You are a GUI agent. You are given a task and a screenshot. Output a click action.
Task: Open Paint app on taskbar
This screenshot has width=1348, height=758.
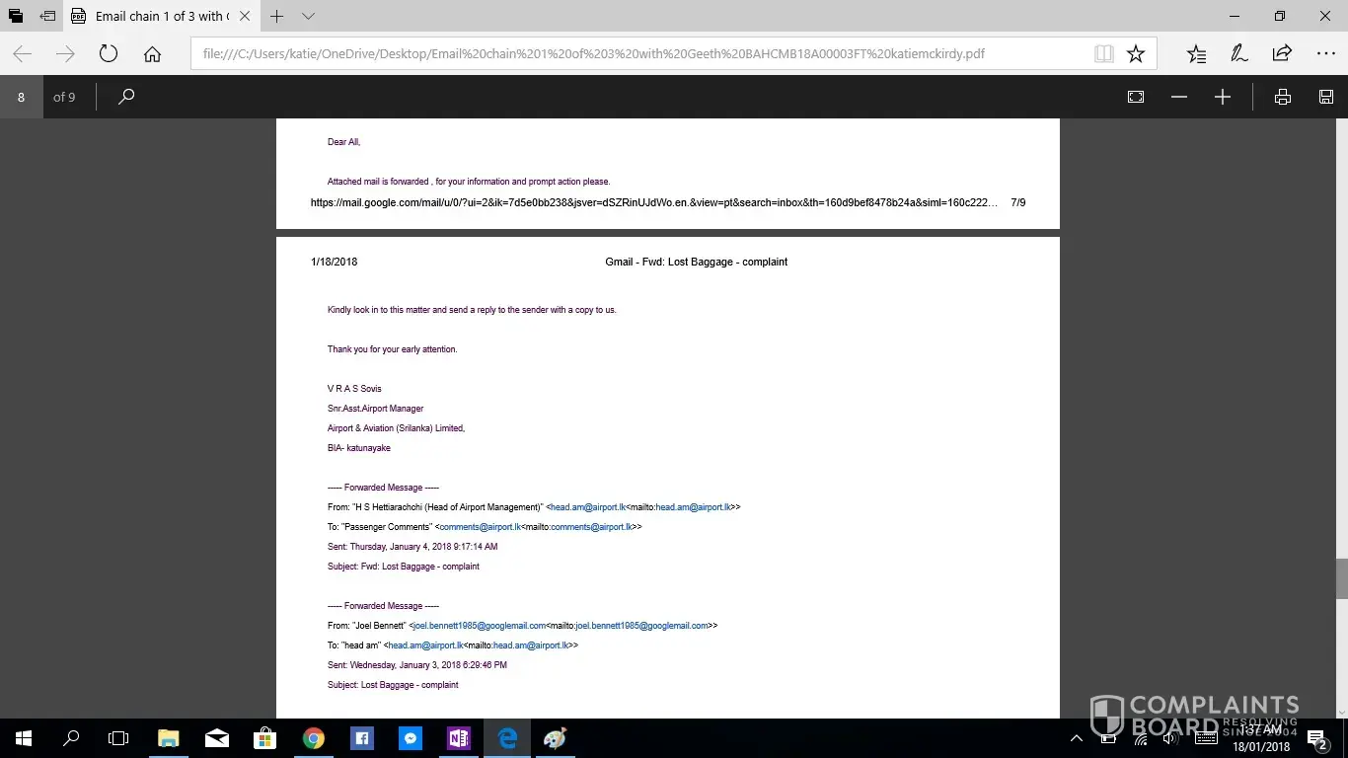[x=556, y=738]
